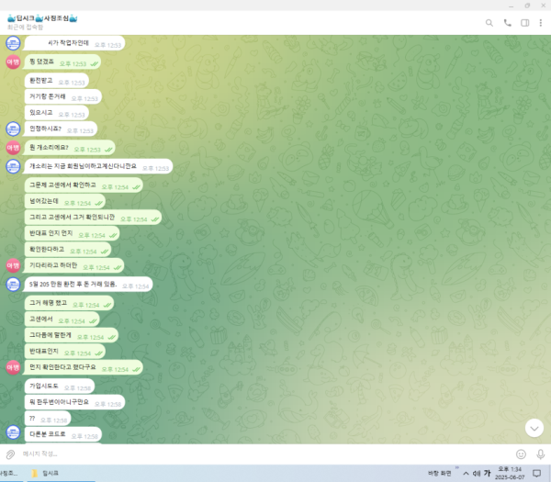This screenshot has height=482, width=551.
Task: Open the emoji picker smiley icon
Action: 521,454
